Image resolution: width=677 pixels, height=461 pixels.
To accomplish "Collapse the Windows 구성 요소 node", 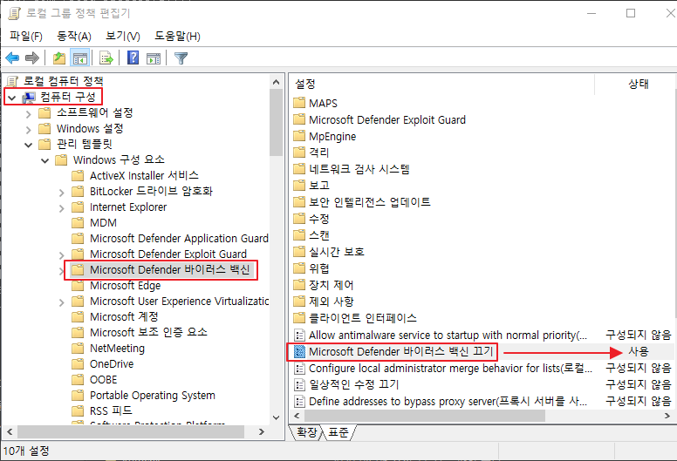I will coord(44,161).
